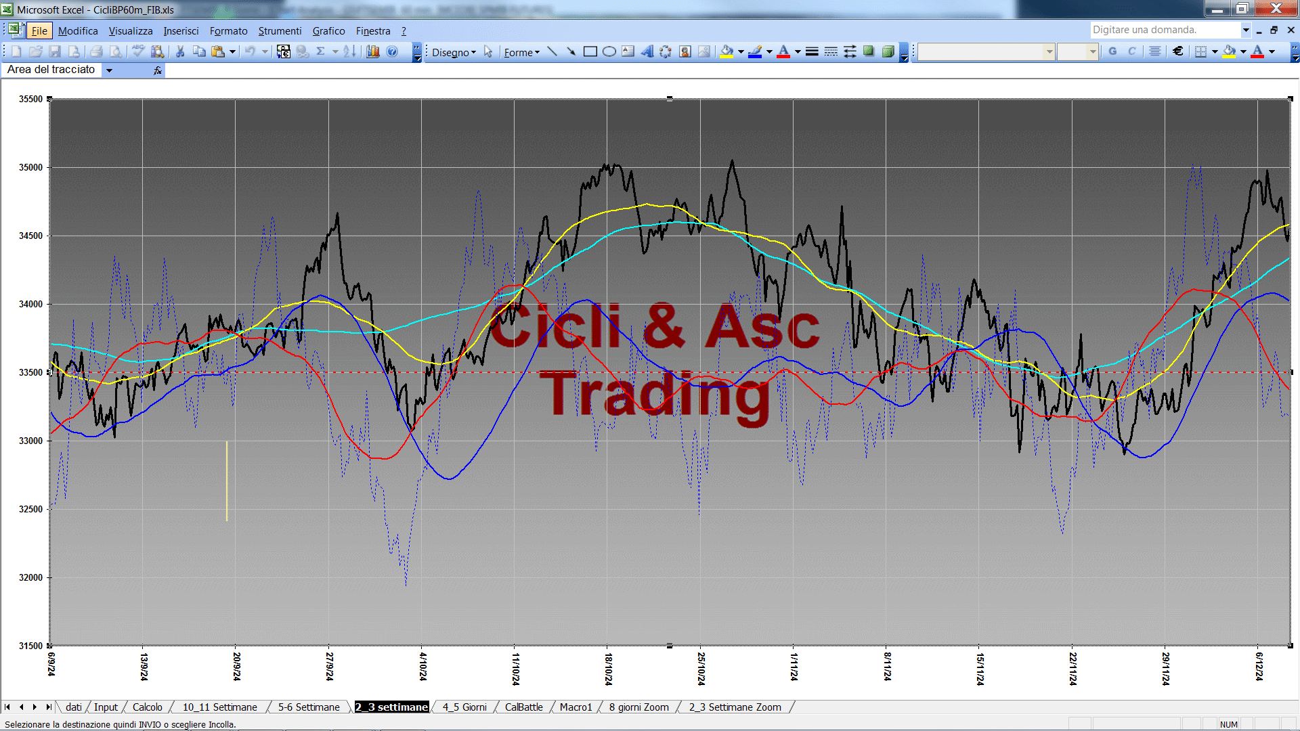Switch to the CalBattle sheet tab
The width and height of the screenshot is (1300, 731).
(523, 707)
